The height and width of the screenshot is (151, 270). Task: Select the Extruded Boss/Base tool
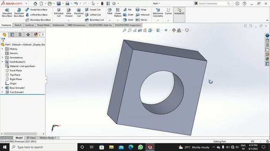(x=7, y=13)
